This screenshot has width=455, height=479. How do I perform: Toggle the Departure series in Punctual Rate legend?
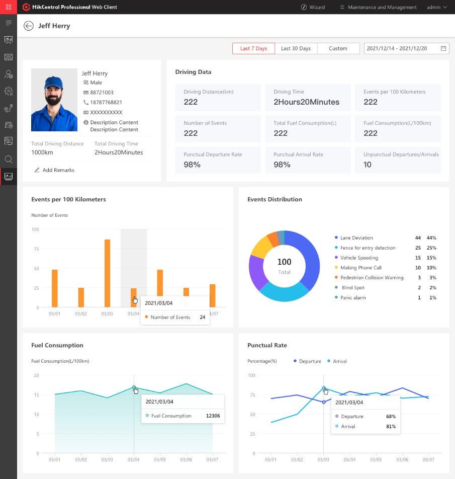[307, 361]
